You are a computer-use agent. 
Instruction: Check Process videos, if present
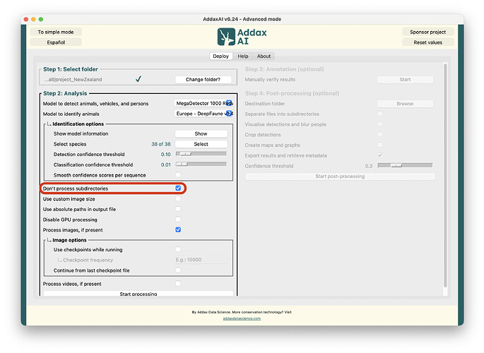tap(178, 283)
